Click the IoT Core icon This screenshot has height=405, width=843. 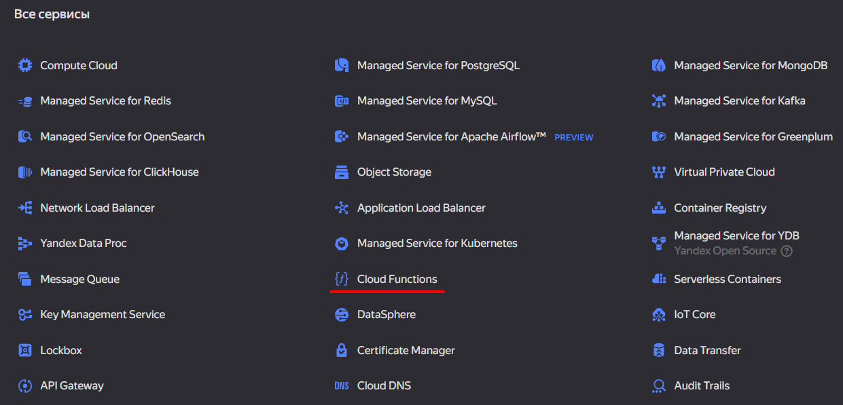click(x=659, y=315)
